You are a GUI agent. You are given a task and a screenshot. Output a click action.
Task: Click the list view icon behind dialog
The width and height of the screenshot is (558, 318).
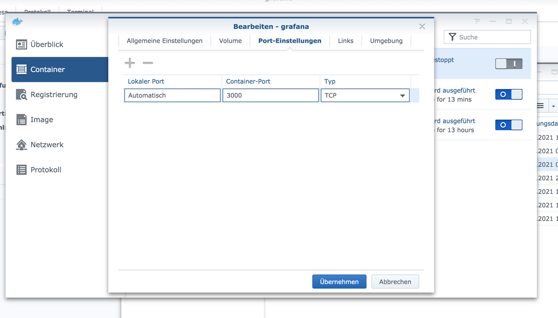[x=540, y=106]
